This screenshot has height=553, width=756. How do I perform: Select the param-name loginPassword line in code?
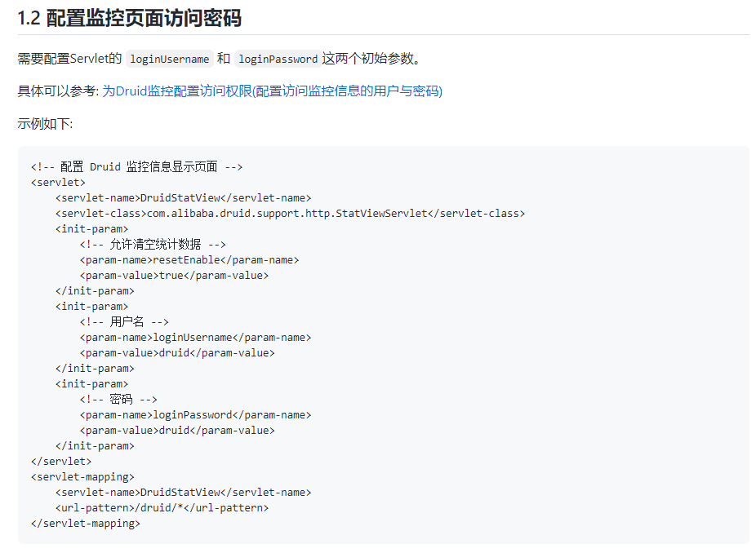pos(196,414)
